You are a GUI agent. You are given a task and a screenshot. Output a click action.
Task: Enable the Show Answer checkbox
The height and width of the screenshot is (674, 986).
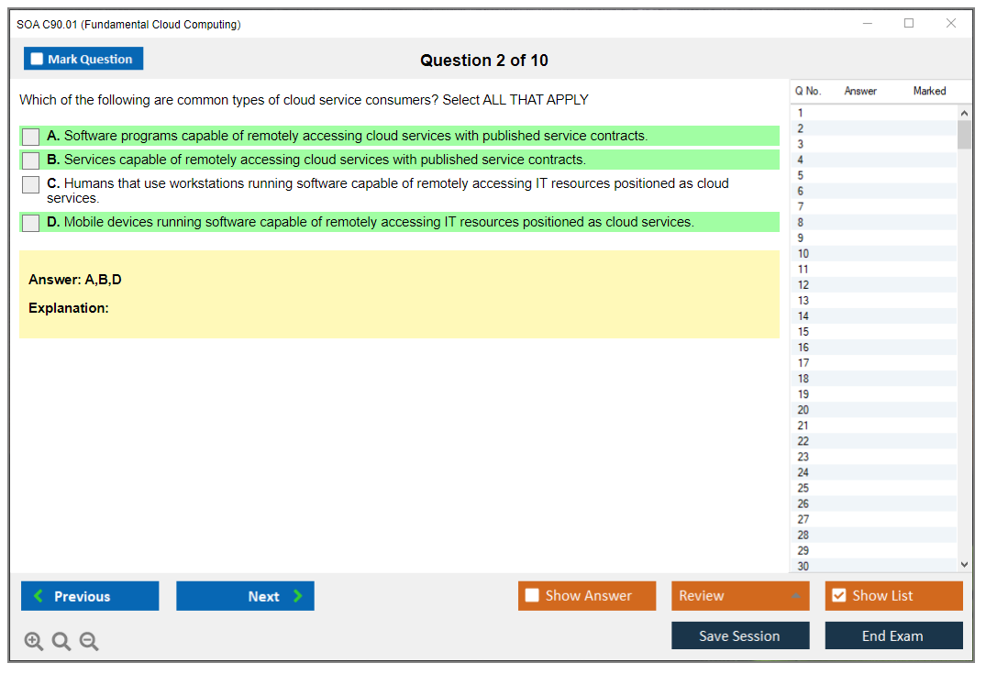[x=532, y=596]
